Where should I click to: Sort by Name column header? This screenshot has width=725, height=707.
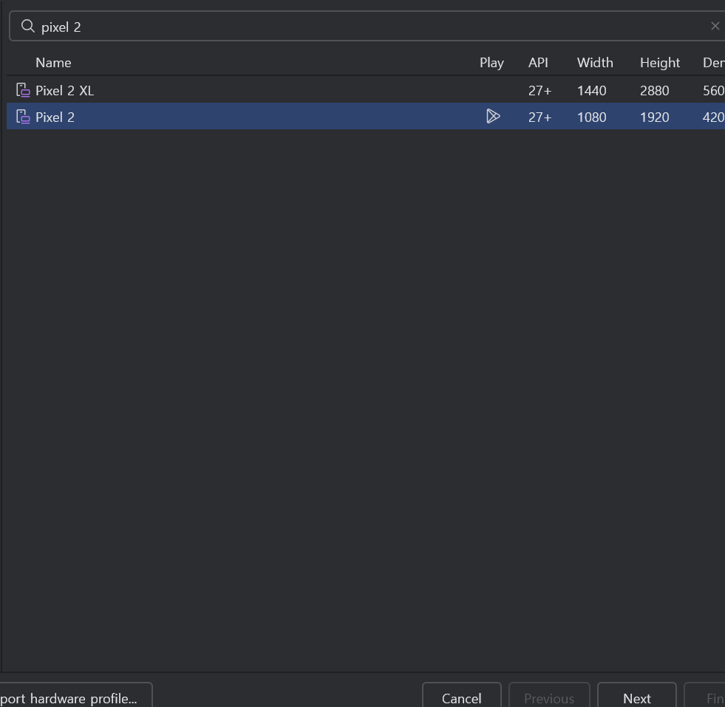tap(53, 63)
